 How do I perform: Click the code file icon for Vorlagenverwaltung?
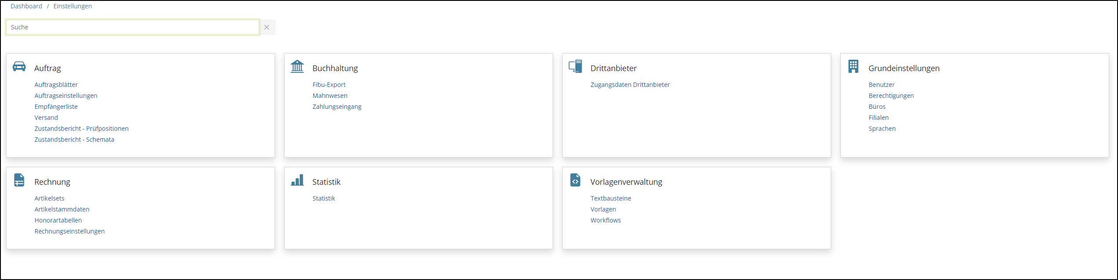[x=575, y=180]
